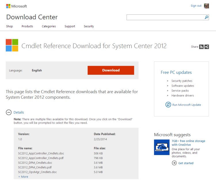Image resolution: width=216 pixels, height=181 pixels.
Task: Open the Categories menu
Action: [x=49, y=26]
